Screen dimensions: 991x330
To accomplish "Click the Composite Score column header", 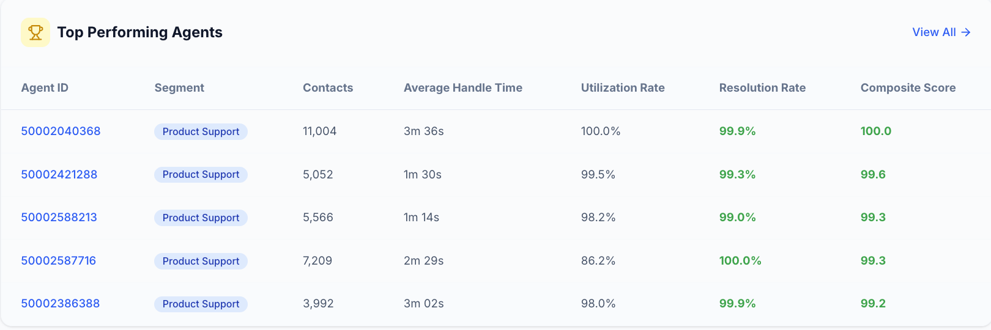I will pos(908,88).
